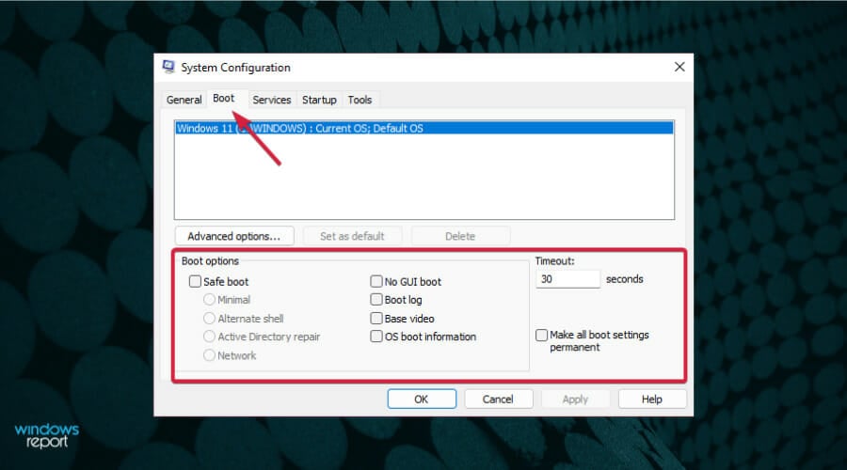This screenshot has height=470, width=847.
Task: Click the Timeout seconds input field
Action: [x=567, y=279]
